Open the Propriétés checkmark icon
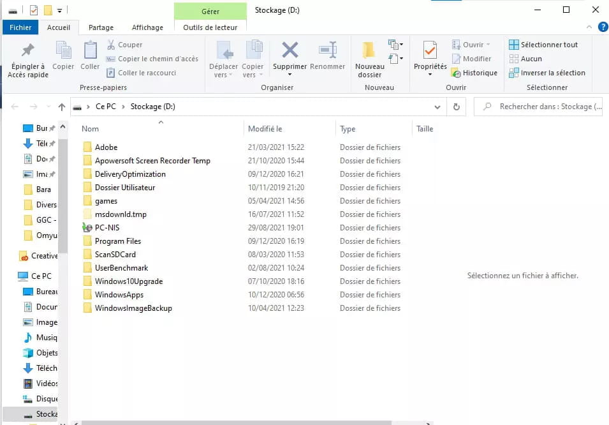This screenshot has width=609, height=425. pos(430,50)
